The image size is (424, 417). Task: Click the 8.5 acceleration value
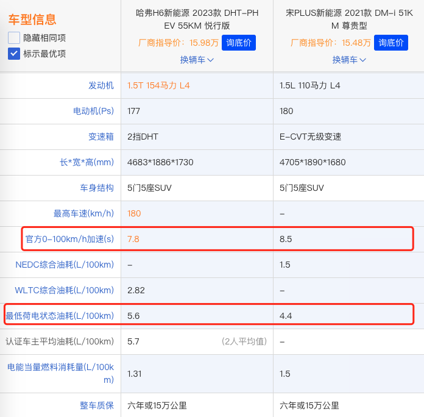[x=286, y=239]
